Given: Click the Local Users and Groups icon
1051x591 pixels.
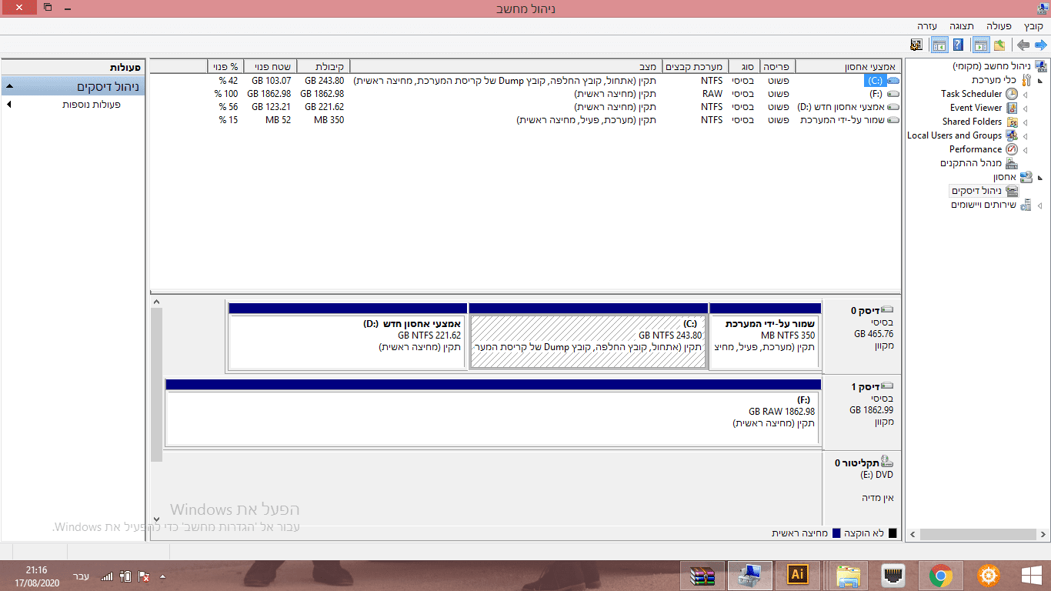Looking at the screenshot, I should coord(1012,135).
